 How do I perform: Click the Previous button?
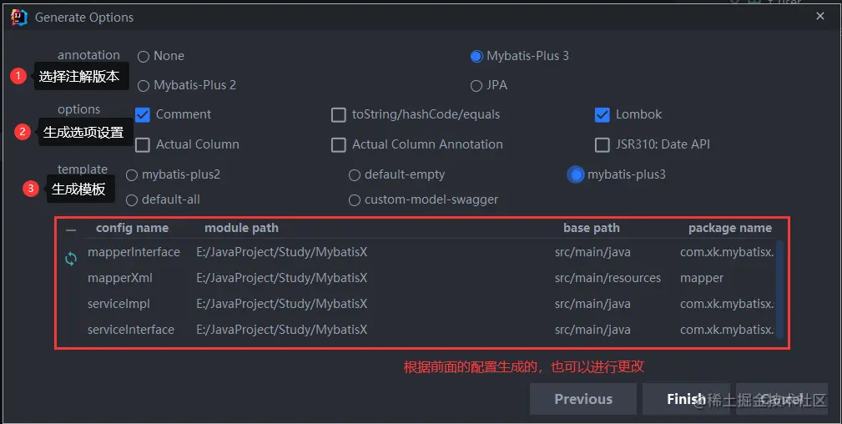[582, 399]
